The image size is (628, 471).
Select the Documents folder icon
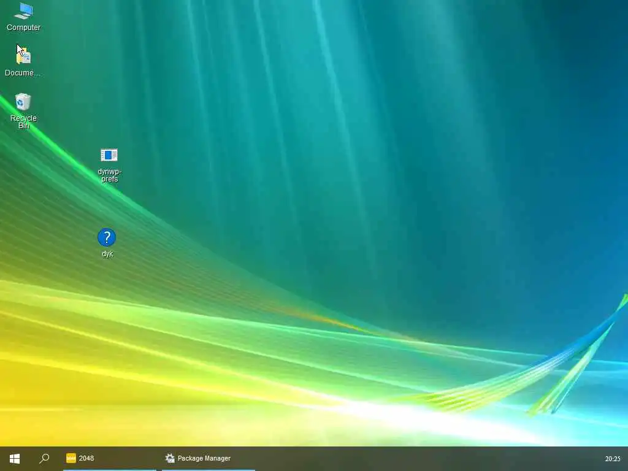coord(23,61)
